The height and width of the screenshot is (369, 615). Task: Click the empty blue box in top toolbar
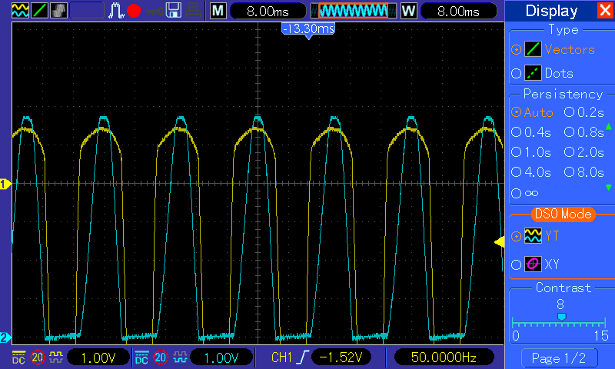[87, 11]
